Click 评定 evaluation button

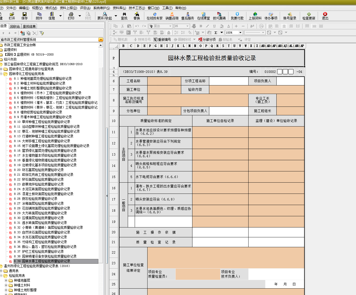[245, 40]
